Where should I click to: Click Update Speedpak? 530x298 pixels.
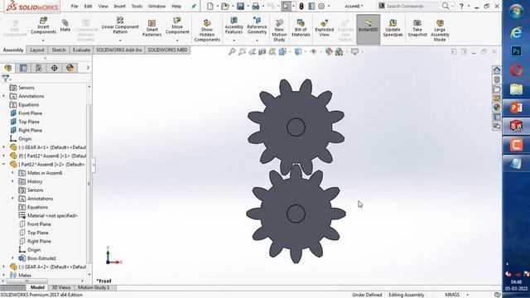(393, 28)
